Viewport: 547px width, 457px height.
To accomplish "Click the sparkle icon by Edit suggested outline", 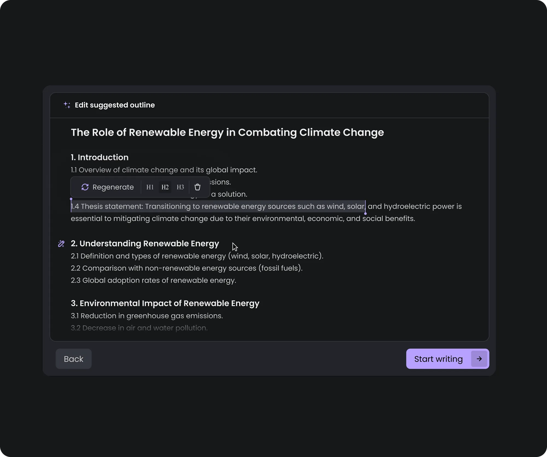I will [67, 105].
